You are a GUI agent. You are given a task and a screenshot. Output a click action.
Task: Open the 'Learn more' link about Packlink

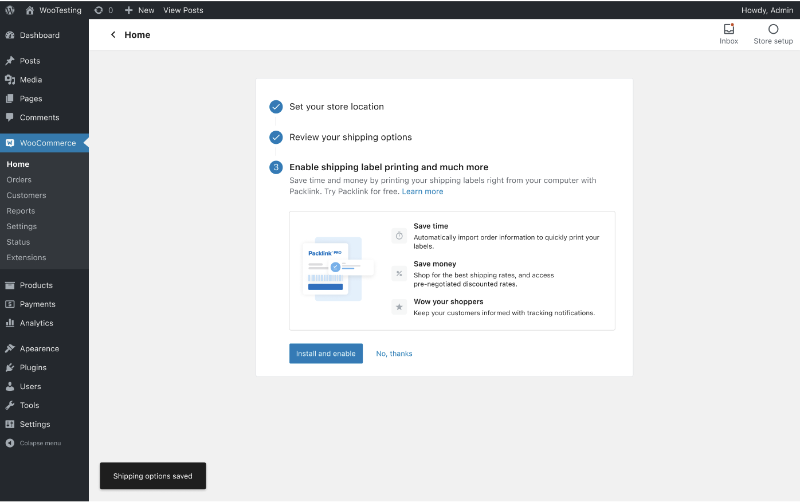[422, 191]
